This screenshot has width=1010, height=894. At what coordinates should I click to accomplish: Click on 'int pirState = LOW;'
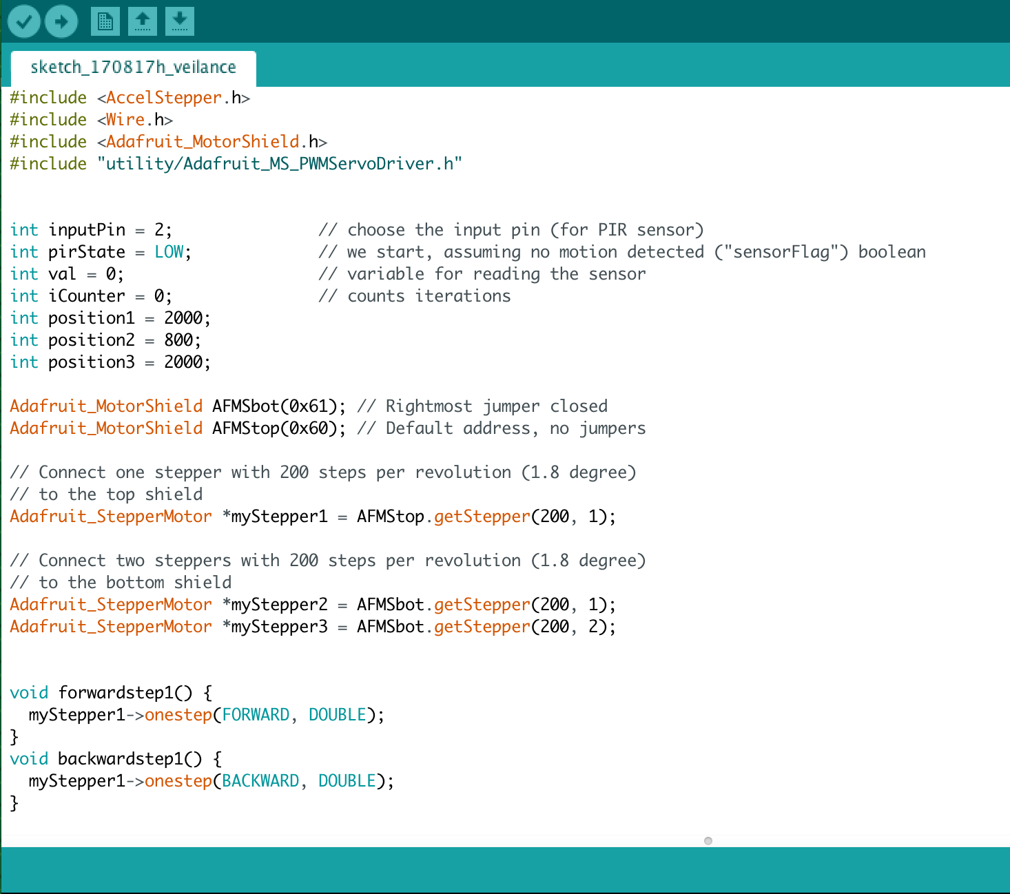point(101,252)
